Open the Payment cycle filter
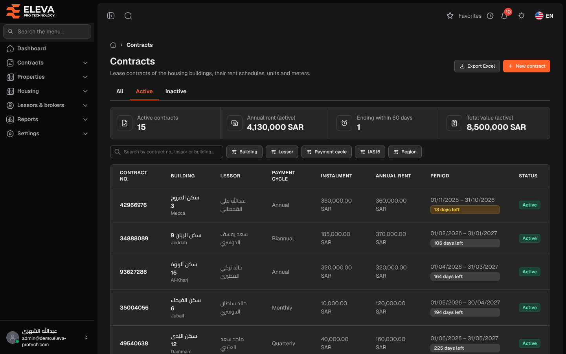Image resolution: width=566 pixels, height=354 pixels. pyautogui.click(x=327, y=152)
